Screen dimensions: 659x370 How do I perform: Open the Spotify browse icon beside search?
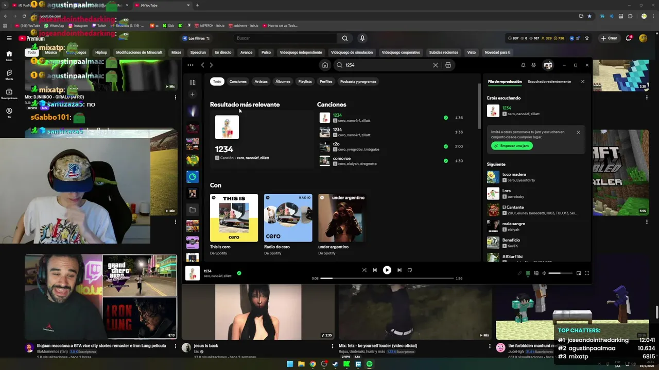pos(448,65)
